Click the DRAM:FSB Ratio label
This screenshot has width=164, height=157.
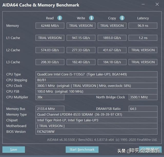108,109
